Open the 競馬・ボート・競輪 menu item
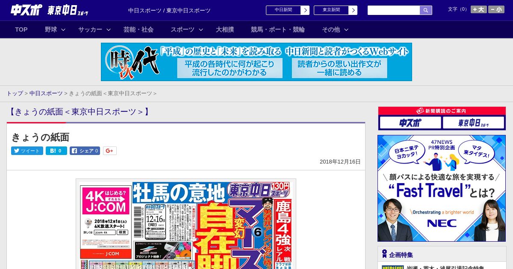 278,29
